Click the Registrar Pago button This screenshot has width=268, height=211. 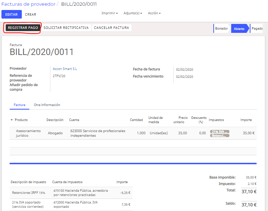(23, 27)
